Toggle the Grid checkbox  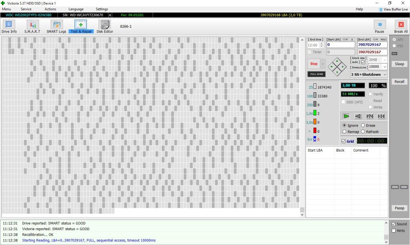click(x=344, y=141)
